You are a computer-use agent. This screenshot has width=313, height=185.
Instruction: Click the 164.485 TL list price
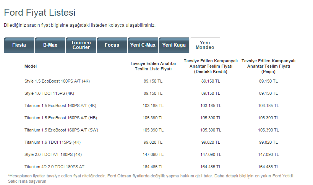coord(153,167)
